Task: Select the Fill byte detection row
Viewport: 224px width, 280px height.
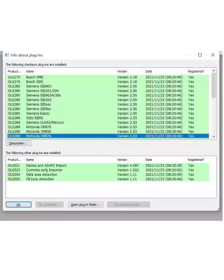Action: click(108, 179)
